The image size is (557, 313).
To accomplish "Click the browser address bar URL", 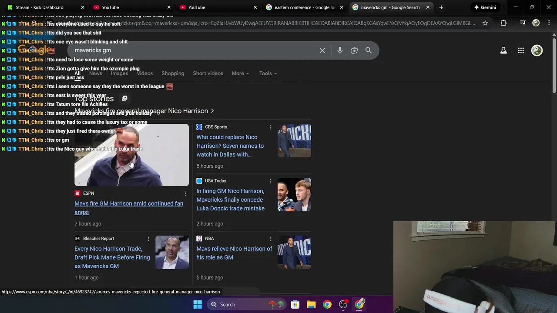I will [x=265, y=23].
